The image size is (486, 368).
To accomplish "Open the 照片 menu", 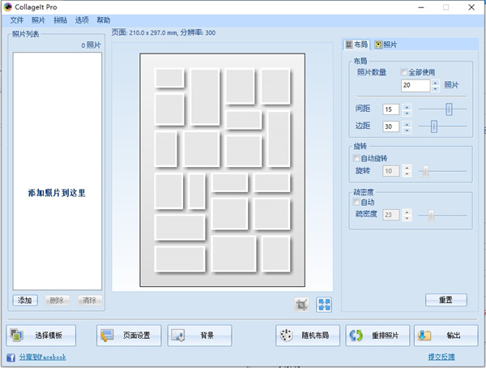I will (38, 20).
